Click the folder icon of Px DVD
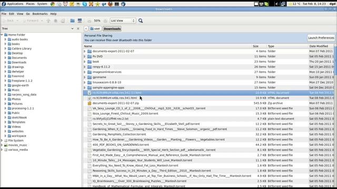Screen dimensions: 337x189 coord(90,56)
